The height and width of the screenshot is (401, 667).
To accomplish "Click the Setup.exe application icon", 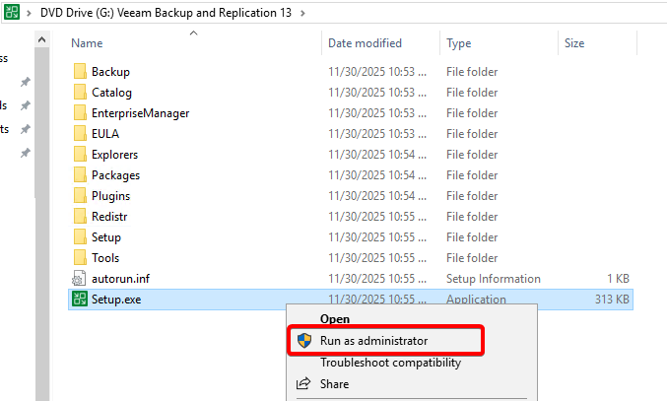I will 81,300.
